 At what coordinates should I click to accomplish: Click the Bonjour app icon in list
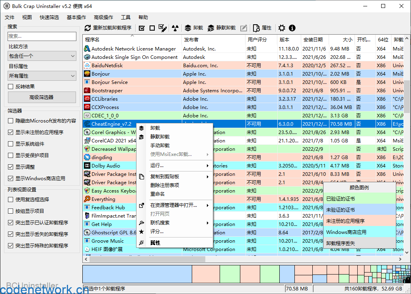click(x=87, y=74)
